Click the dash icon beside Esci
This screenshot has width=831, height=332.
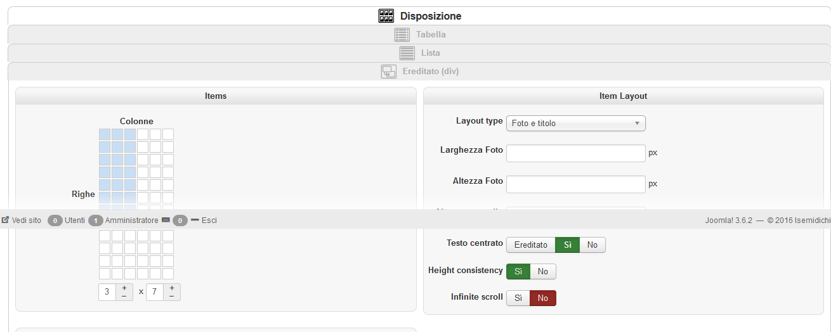point(195,220)
